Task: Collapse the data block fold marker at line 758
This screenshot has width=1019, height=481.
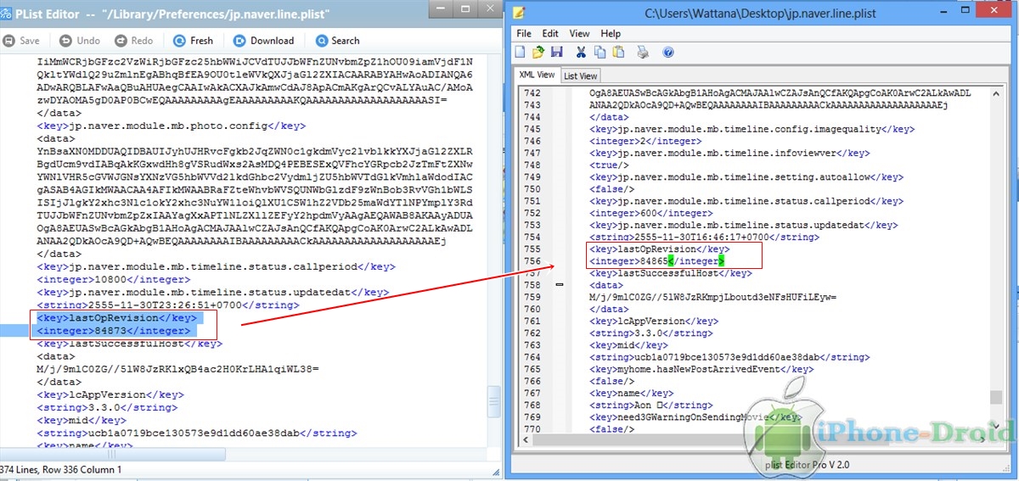Action: (x=560, y=285)
